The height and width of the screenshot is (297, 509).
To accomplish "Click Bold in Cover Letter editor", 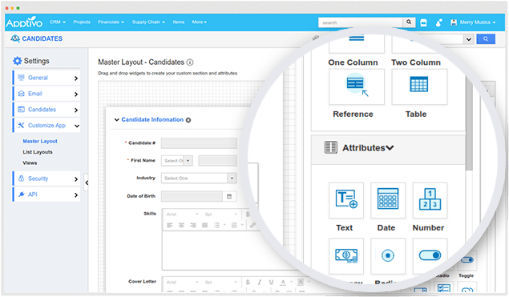I will [248, 282].
